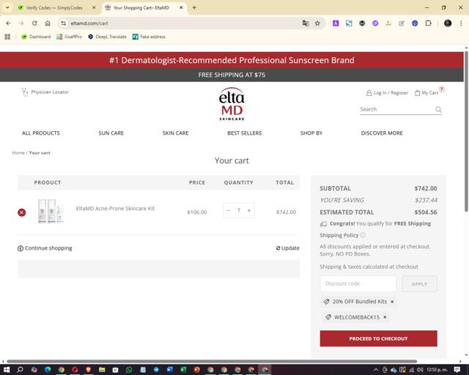Increase quantity with the plus button
The width and height of the screenshot is (469, 375).
(x=249, y=210)
